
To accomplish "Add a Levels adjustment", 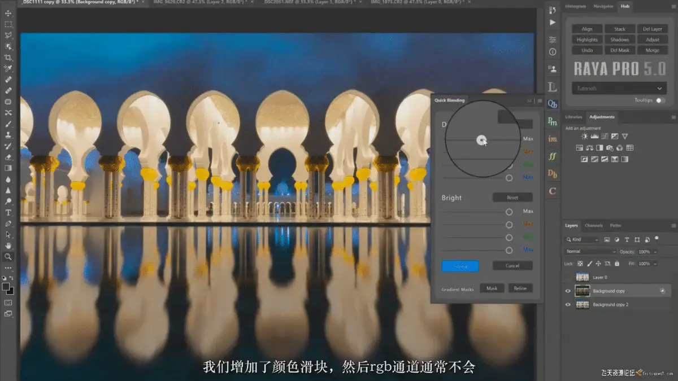I will point(594,136).
